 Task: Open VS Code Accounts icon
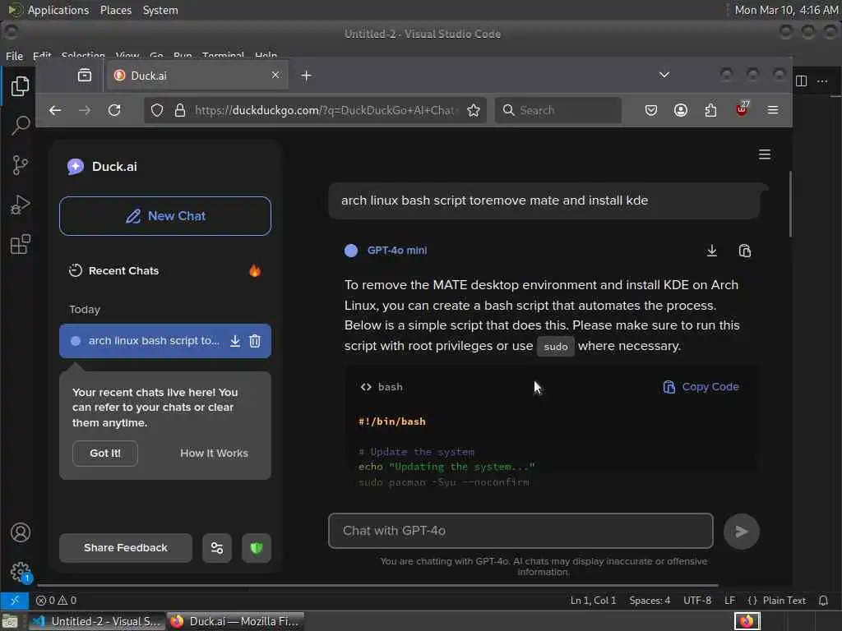21,532
